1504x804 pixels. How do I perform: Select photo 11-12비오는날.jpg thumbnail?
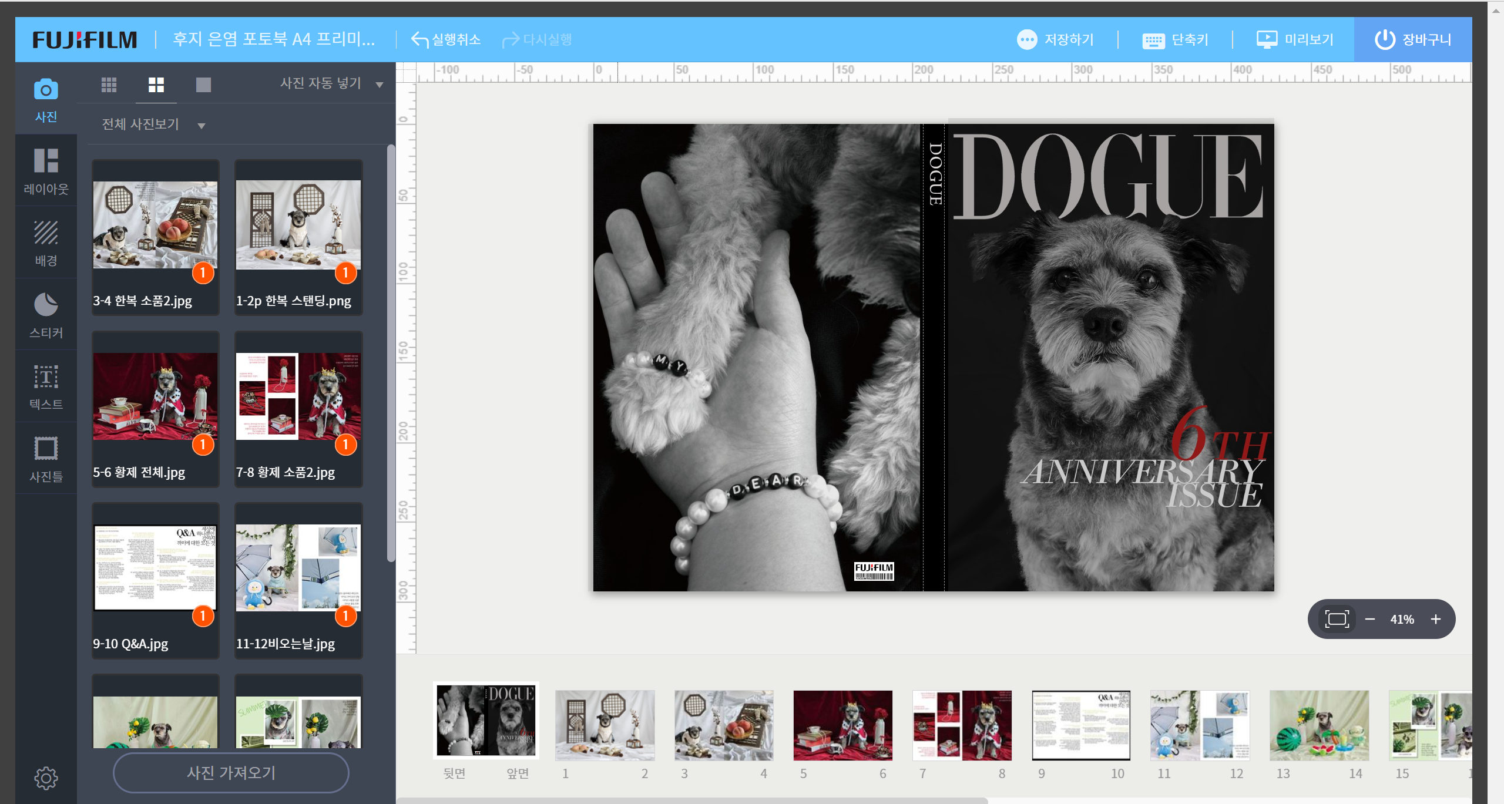pos(298,568)
